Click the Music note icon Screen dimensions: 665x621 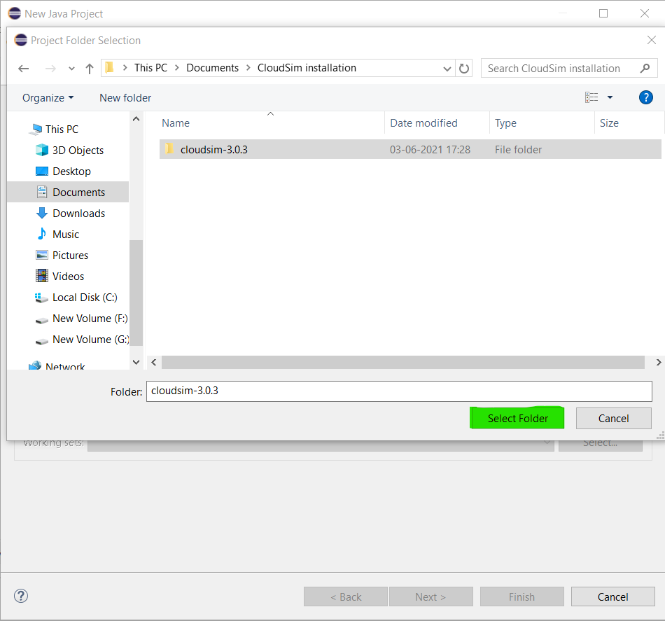click(x=41, y=234)
